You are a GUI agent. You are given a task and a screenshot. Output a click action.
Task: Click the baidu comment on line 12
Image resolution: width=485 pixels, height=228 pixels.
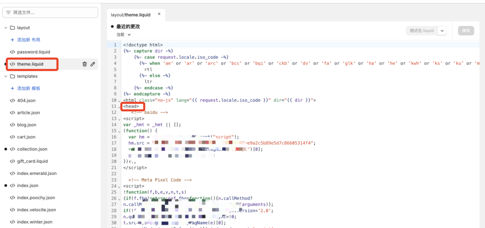150,113
